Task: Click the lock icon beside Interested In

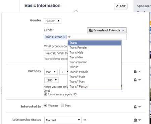Action: [135, 107]
